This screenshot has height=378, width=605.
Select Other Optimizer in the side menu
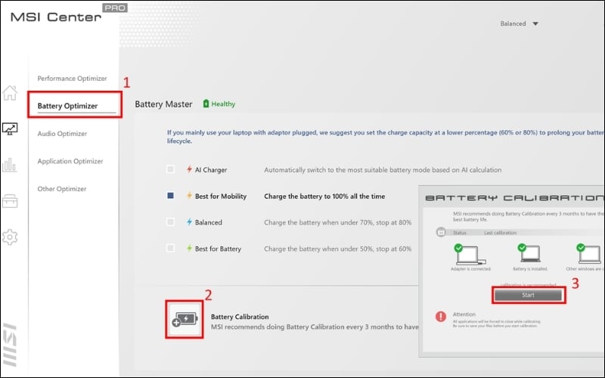[x=62, y=189]
